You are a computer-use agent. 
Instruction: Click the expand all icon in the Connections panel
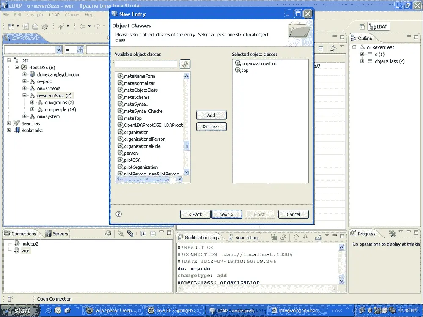(143, 234)
